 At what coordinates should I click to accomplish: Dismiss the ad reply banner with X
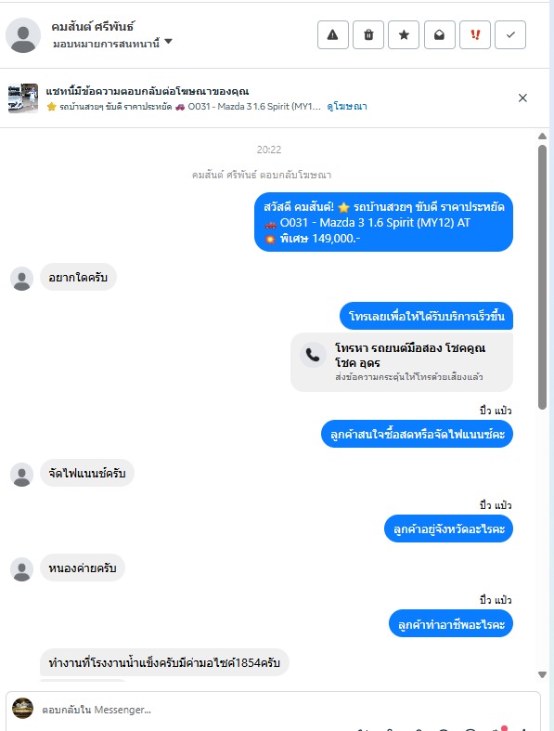(522, 98)
